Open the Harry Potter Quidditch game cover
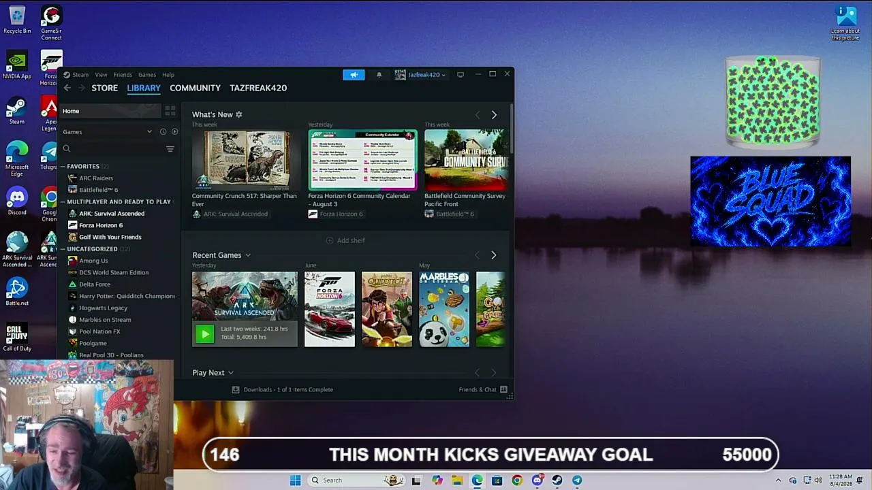 387,309
